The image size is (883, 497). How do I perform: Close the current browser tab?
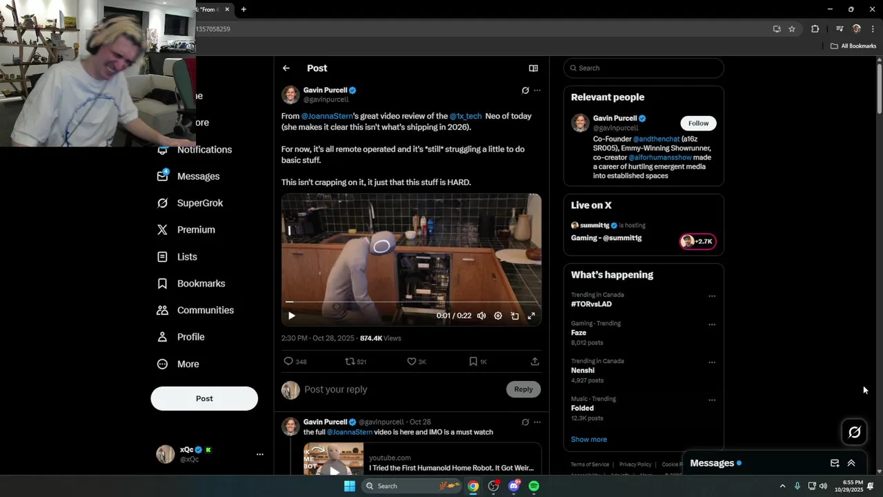(227, 9)
